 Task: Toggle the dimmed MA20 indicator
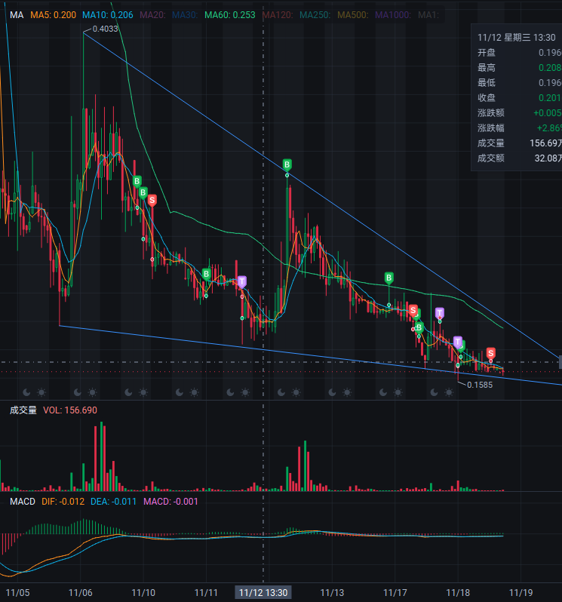pyautogui.click(x=152, y=15)
